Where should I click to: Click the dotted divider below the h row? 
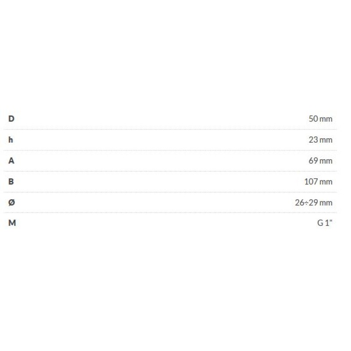[170, 150]
